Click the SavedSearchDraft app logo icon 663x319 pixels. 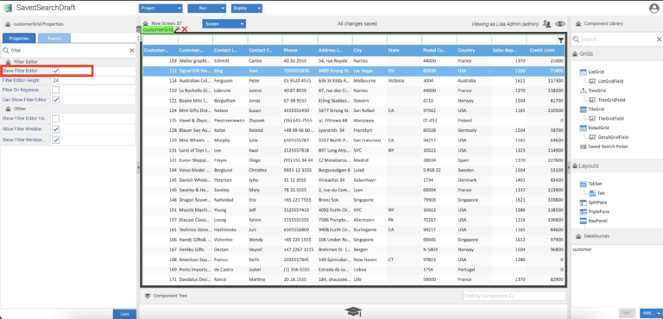point(8,8)
